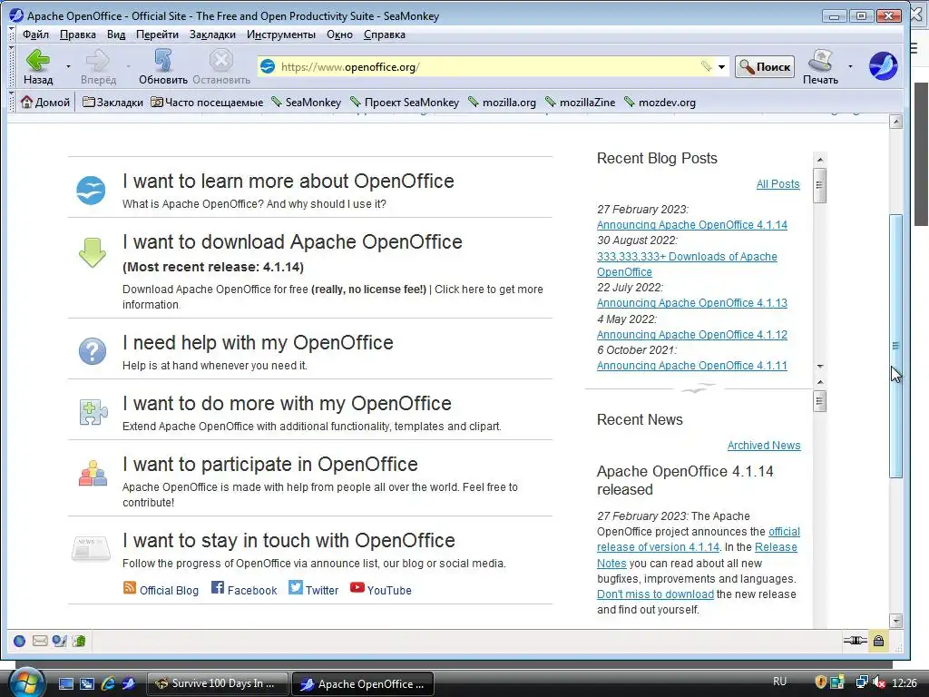Click the newspaper stay-in-touch icon
929x697 pixels.
[x=92, y=548]
